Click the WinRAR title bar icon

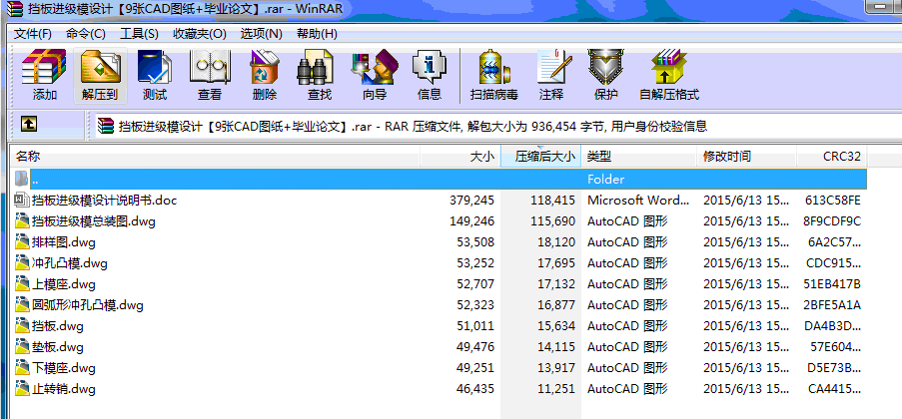[16, 7]
